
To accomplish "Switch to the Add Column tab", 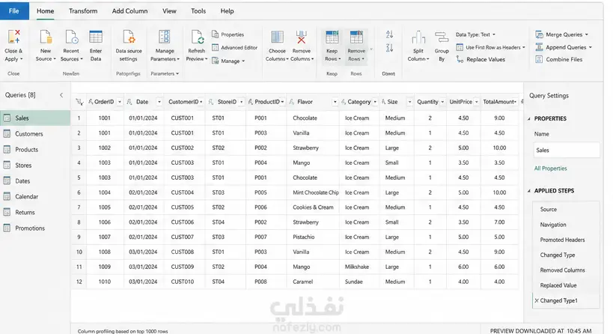I will tap(129, 11).
